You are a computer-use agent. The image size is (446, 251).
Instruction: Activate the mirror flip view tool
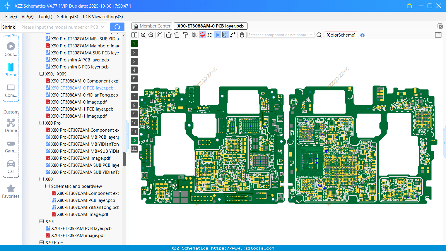click(x=195, y=35)
